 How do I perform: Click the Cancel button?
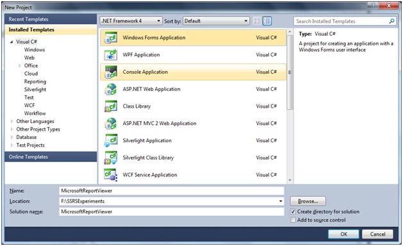(x=377, y=234)
